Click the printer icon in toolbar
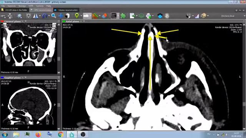 coord(149,16)
